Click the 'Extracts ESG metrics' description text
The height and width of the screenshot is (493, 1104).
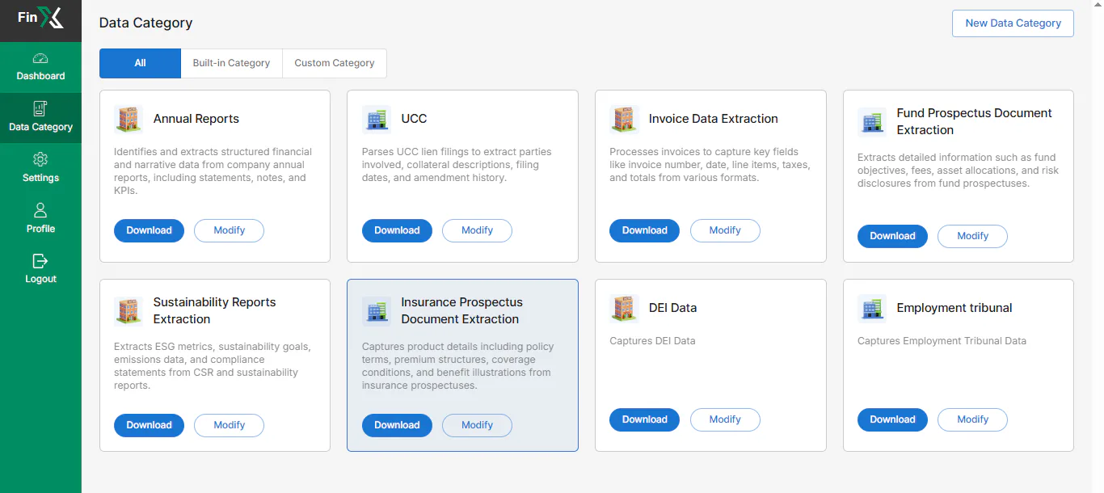point(213,366)
